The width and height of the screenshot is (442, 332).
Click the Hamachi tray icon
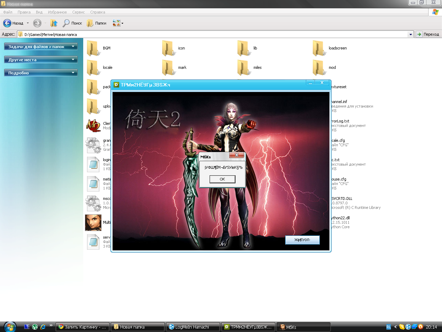tap(408, 327)
